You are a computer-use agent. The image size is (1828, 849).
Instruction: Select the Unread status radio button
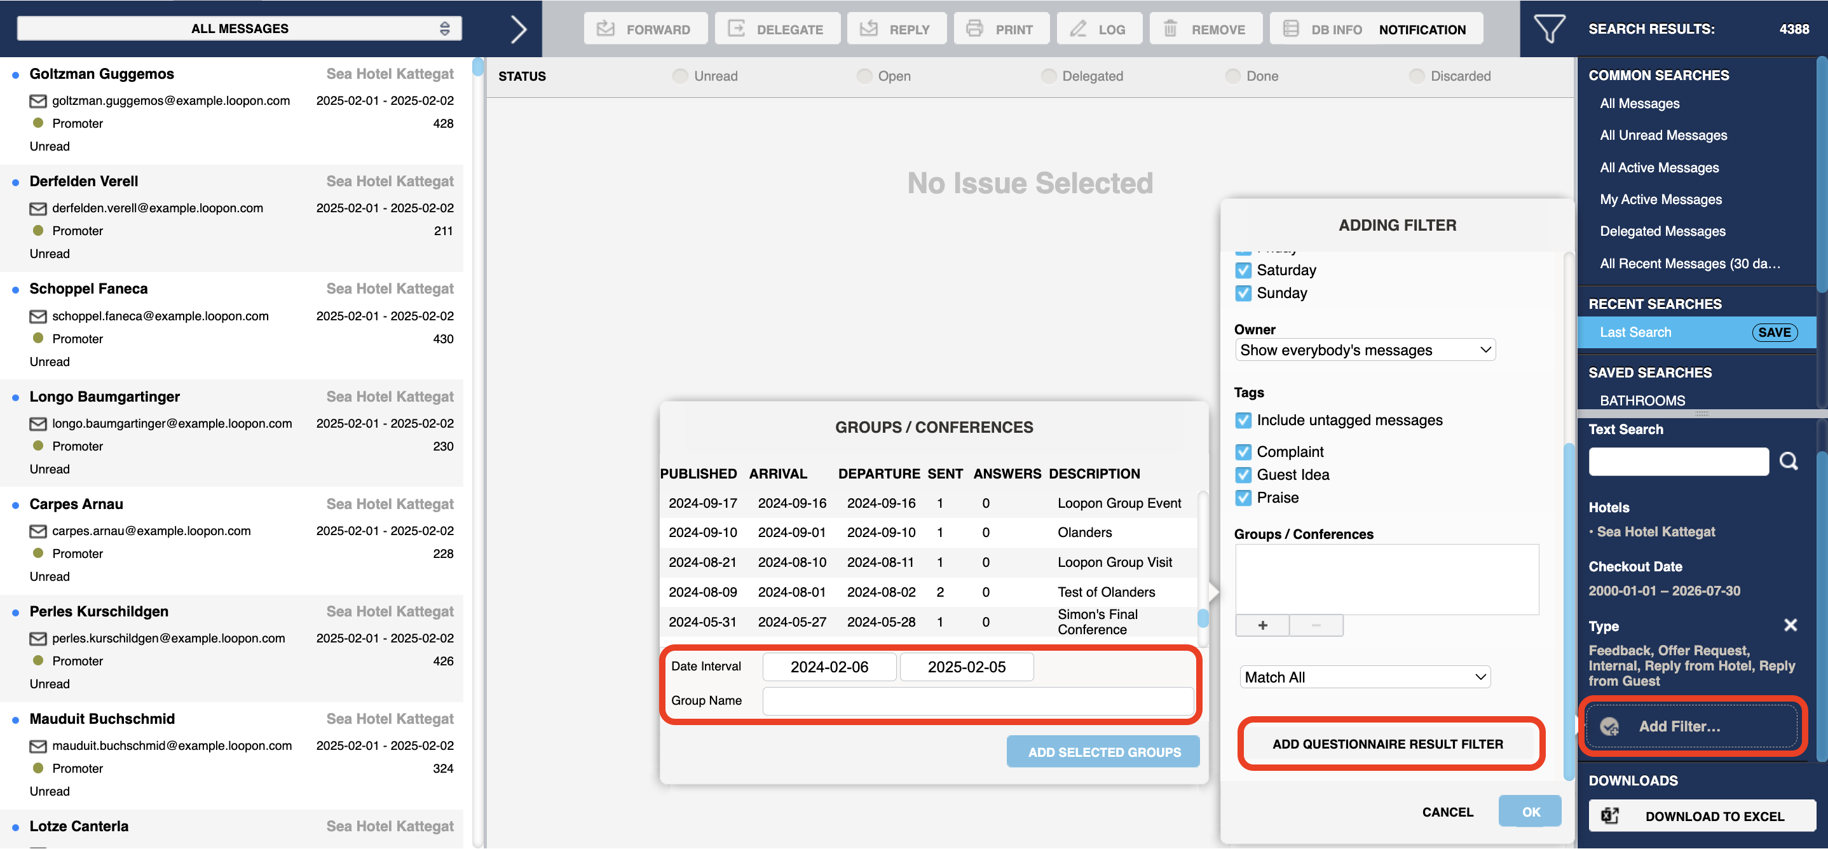tap(680, 76)
